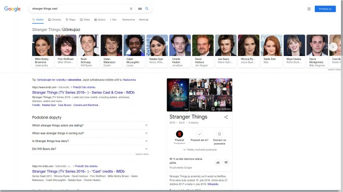Select the Všetko tab
This screenshot has width=343, height=192.
tap(38, 19)
